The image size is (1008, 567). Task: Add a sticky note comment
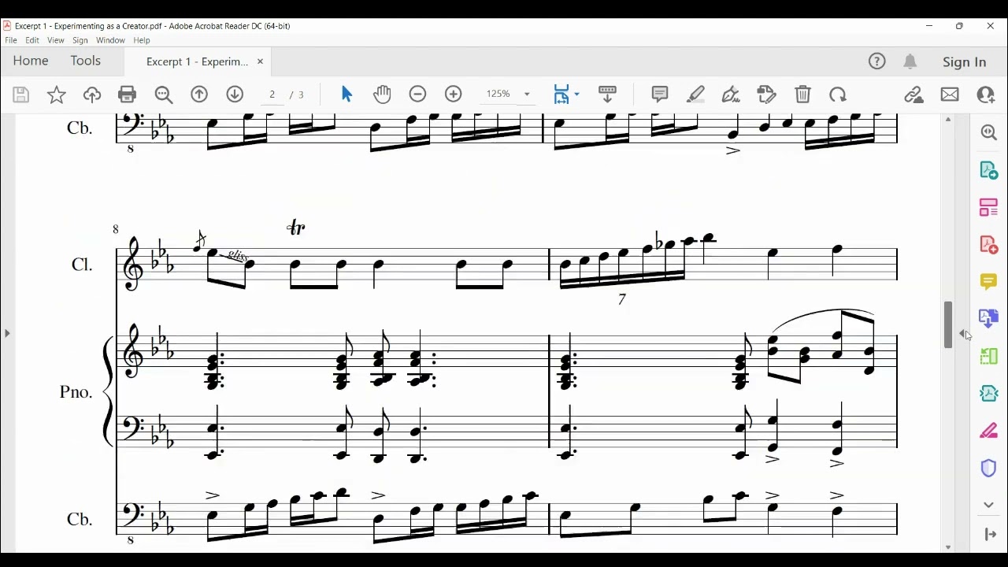(660, 94)
